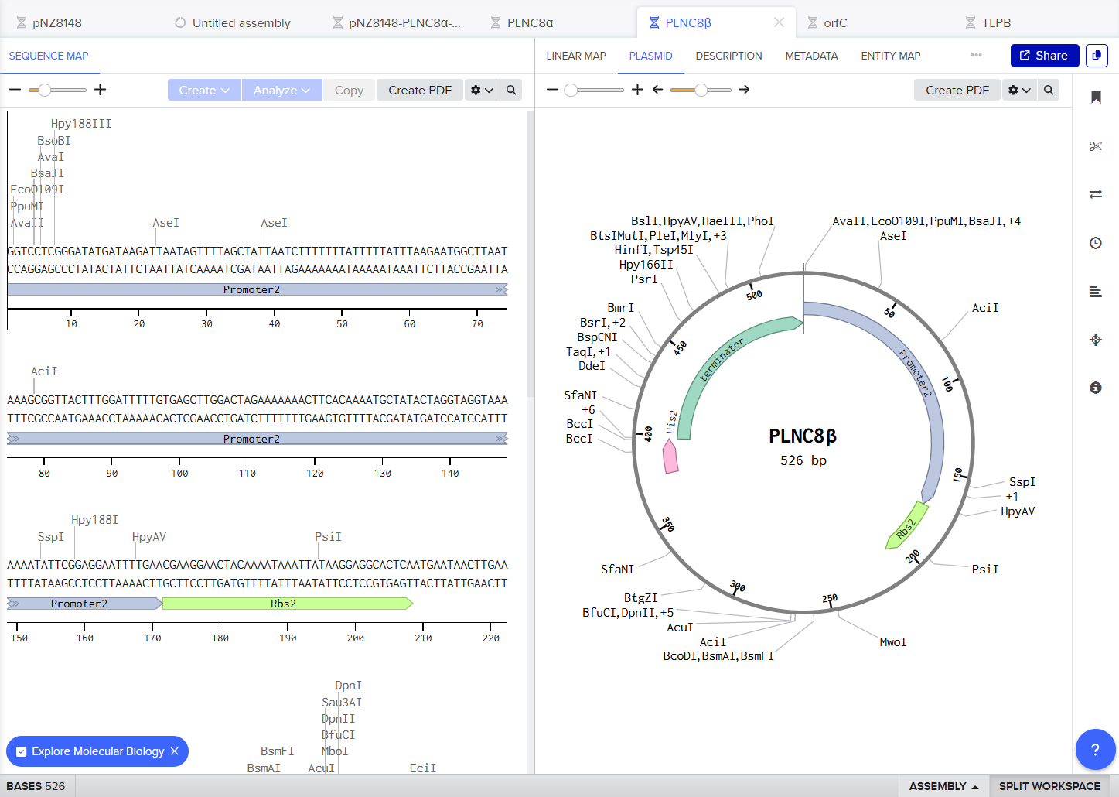
Task: Select the SEQUENCE MAP tab
Action: pyautogui.click(x=49, y=56)
